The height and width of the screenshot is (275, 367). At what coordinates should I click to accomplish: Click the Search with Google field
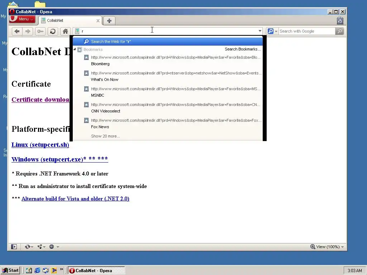coord(307,31)
